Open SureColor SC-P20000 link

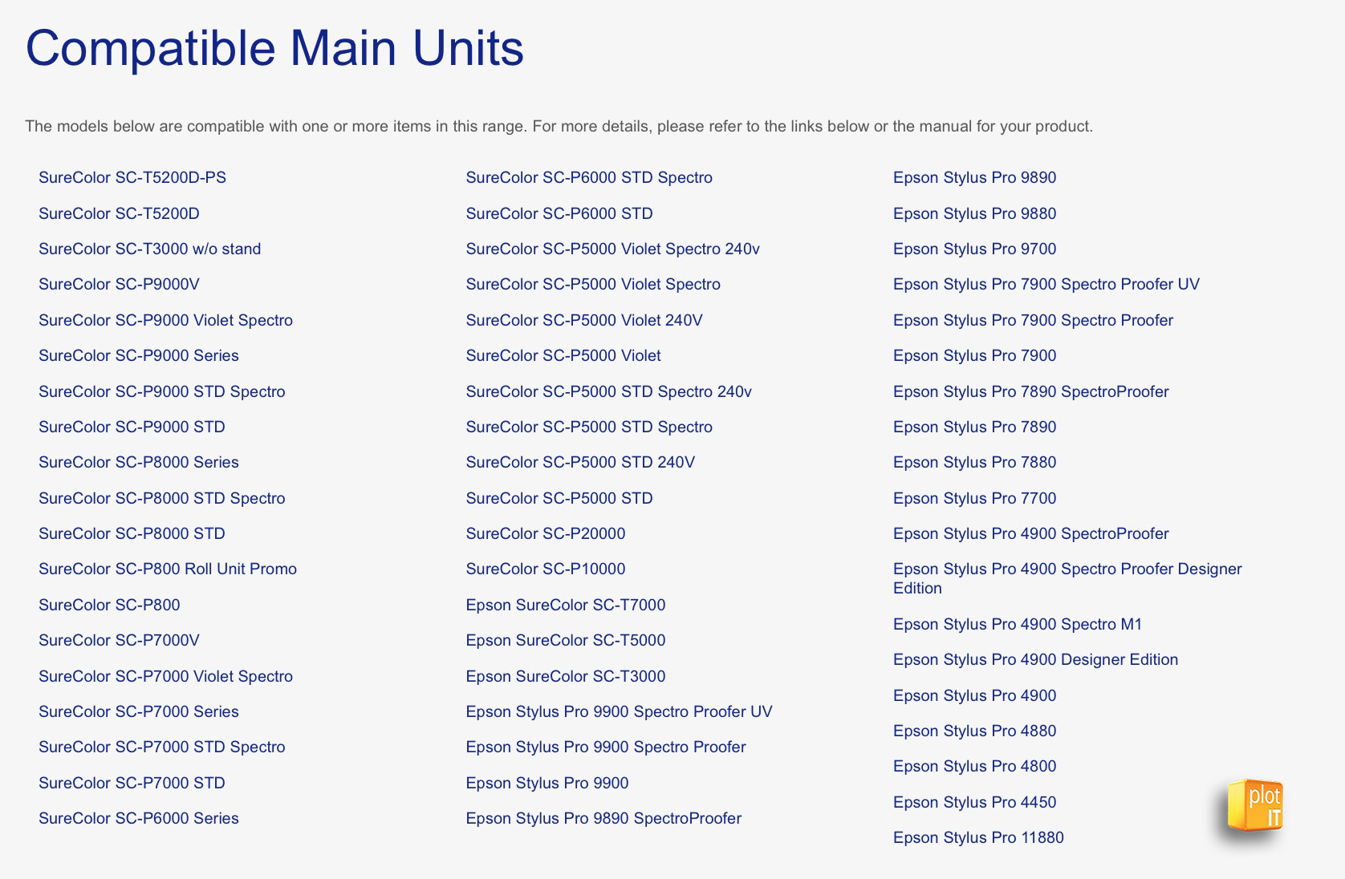(546, 533)
